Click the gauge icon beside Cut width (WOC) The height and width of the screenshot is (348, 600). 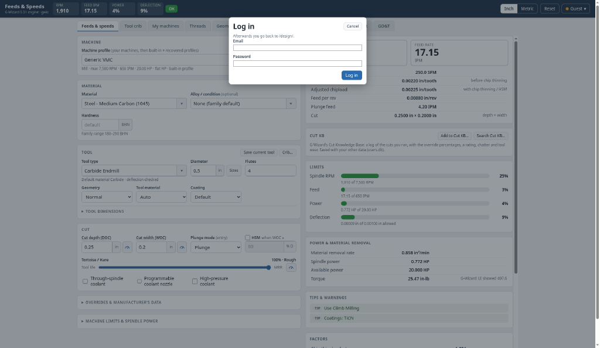point(182,247)
